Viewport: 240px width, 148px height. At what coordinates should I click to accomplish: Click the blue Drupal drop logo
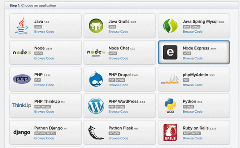click(96, 79)
